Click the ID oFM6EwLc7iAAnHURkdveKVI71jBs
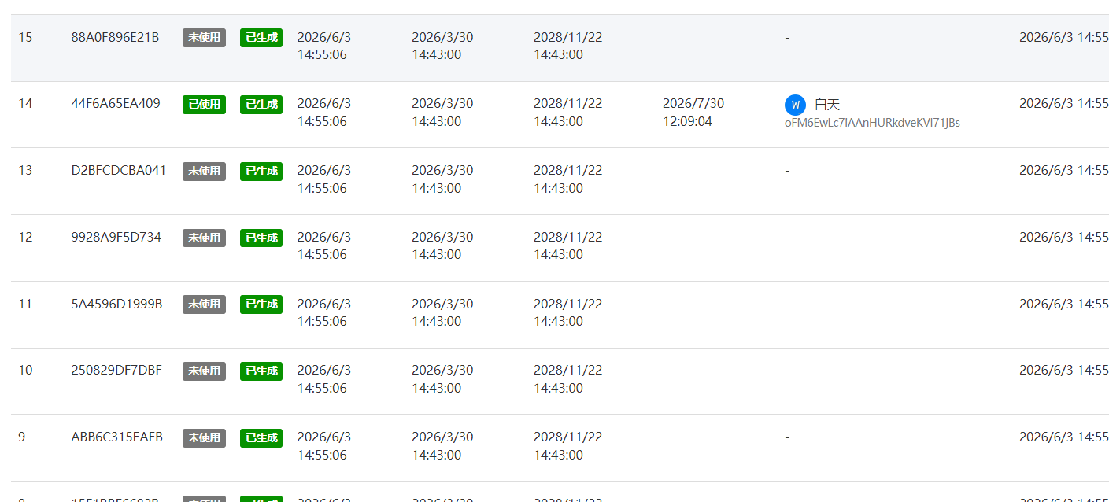 click(x=872, y=123)
